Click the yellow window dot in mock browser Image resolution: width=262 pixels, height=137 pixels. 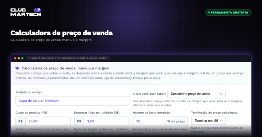point(19,58)
